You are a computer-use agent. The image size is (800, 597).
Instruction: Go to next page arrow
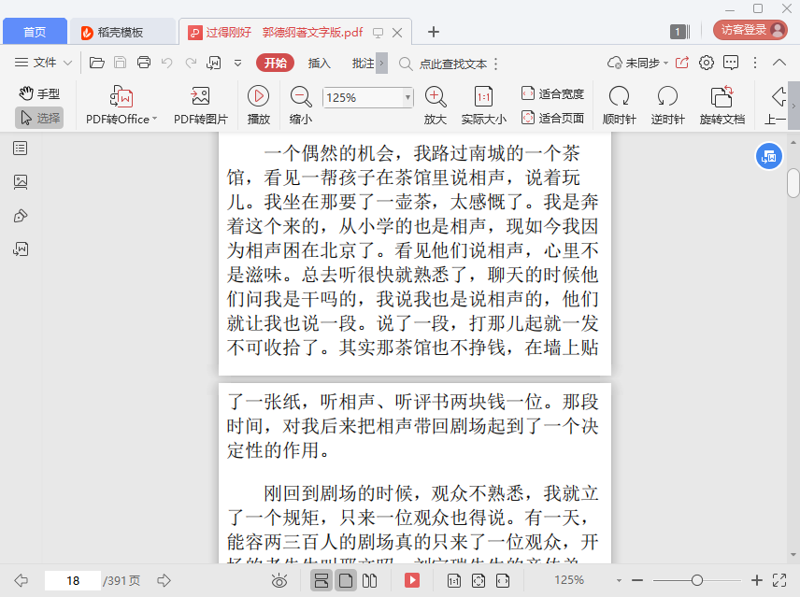pos(164,580)
